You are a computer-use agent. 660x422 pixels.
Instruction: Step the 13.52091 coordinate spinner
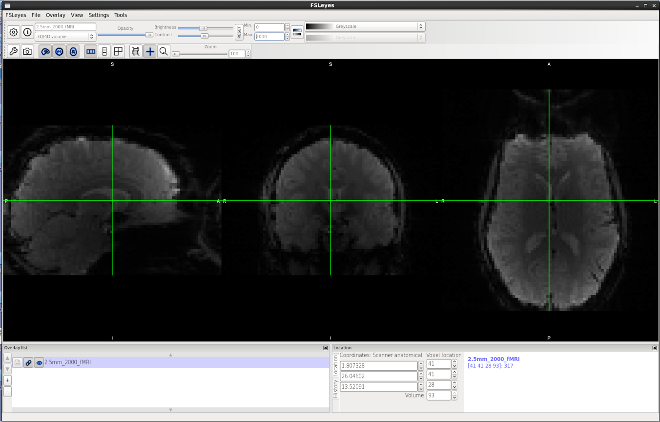coord(421,386)
